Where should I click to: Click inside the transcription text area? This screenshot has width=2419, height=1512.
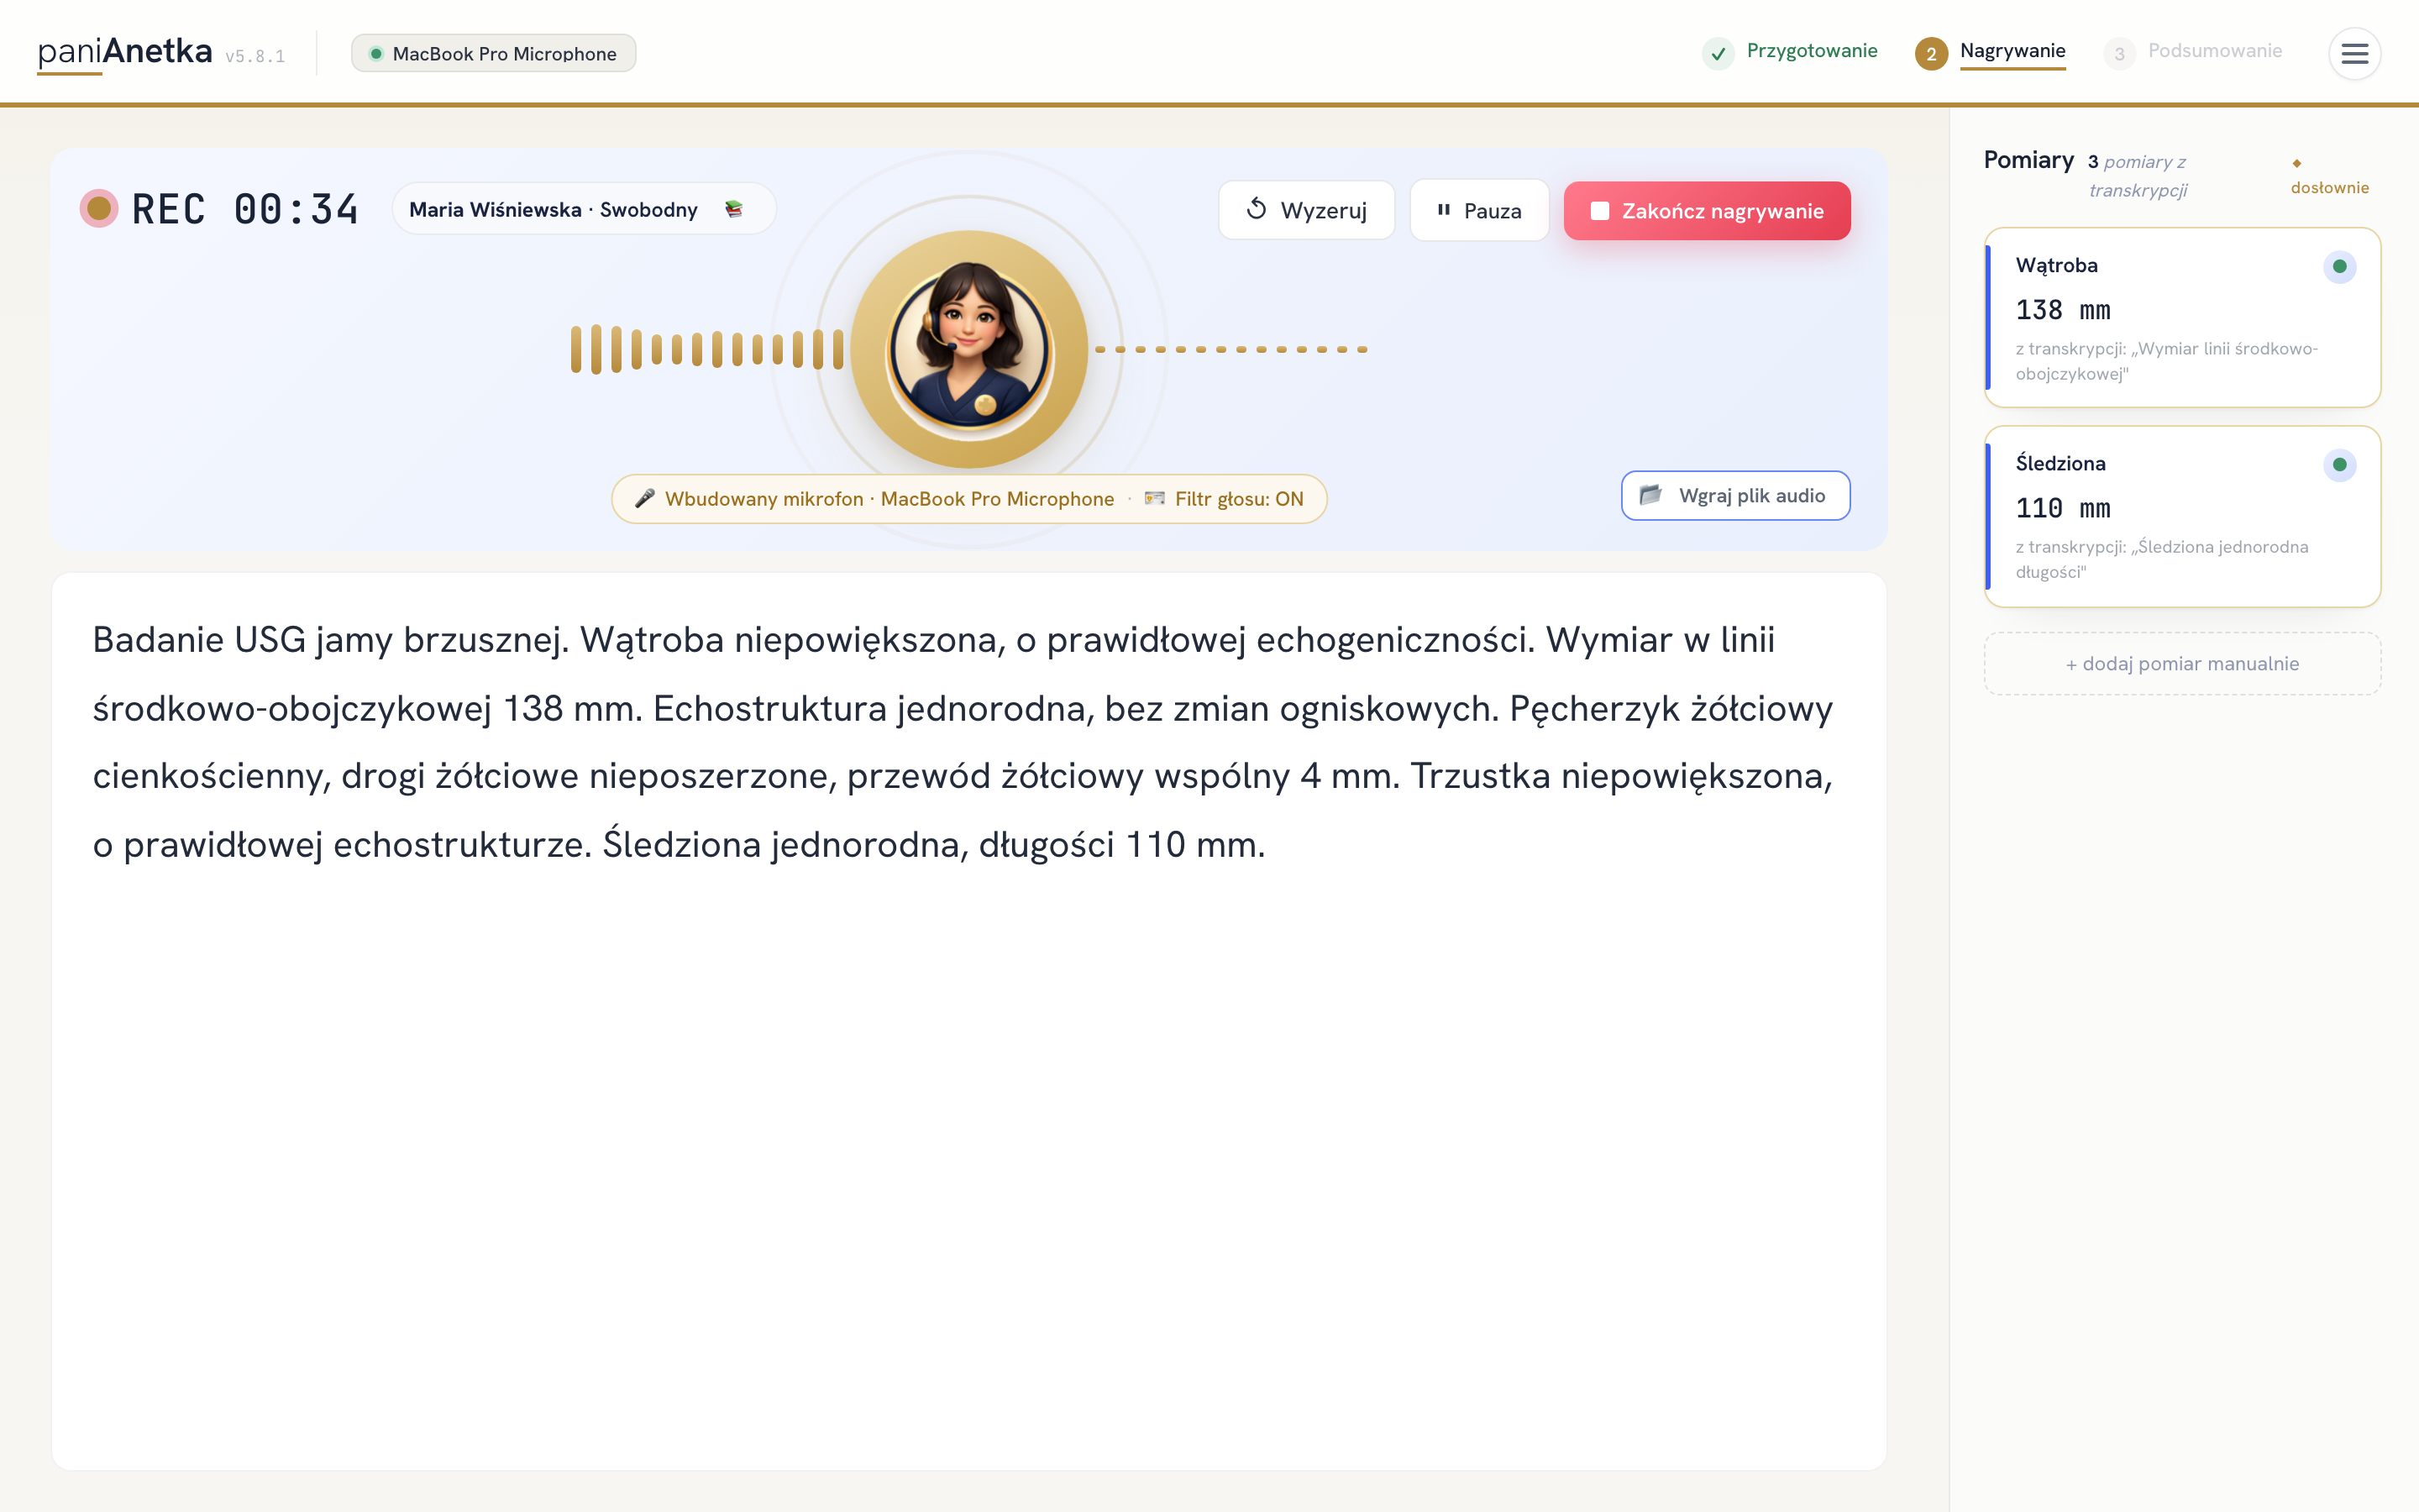pos(968,1021)
